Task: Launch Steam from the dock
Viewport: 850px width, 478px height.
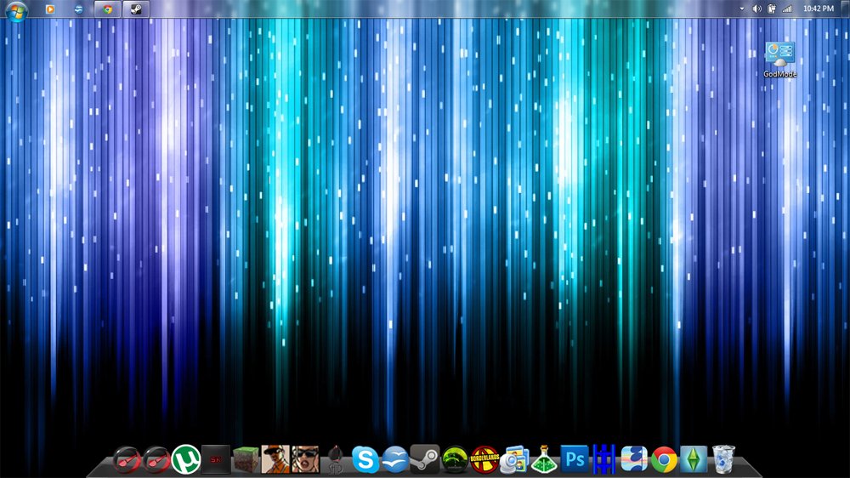Action: click(424, 459)
